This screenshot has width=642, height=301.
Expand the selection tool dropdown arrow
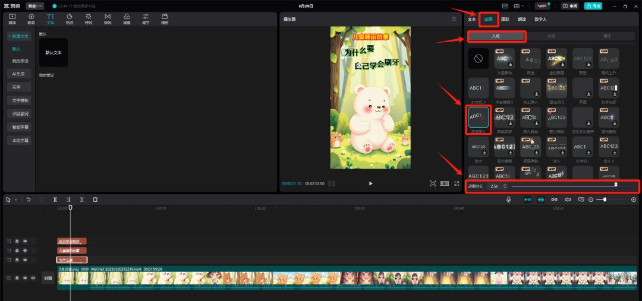pyautogui.click(x=16, y=199)
